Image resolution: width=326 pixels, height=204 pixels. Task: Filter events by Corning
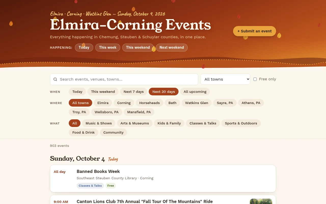pos(124,103)
